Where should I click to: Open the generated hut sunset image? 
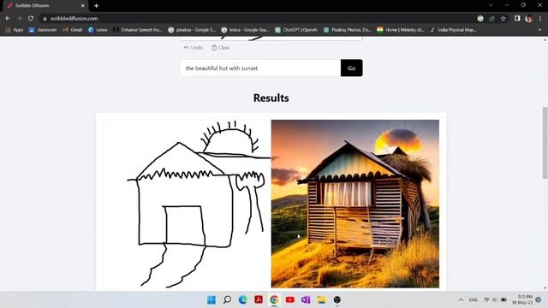tap(355, 204)
